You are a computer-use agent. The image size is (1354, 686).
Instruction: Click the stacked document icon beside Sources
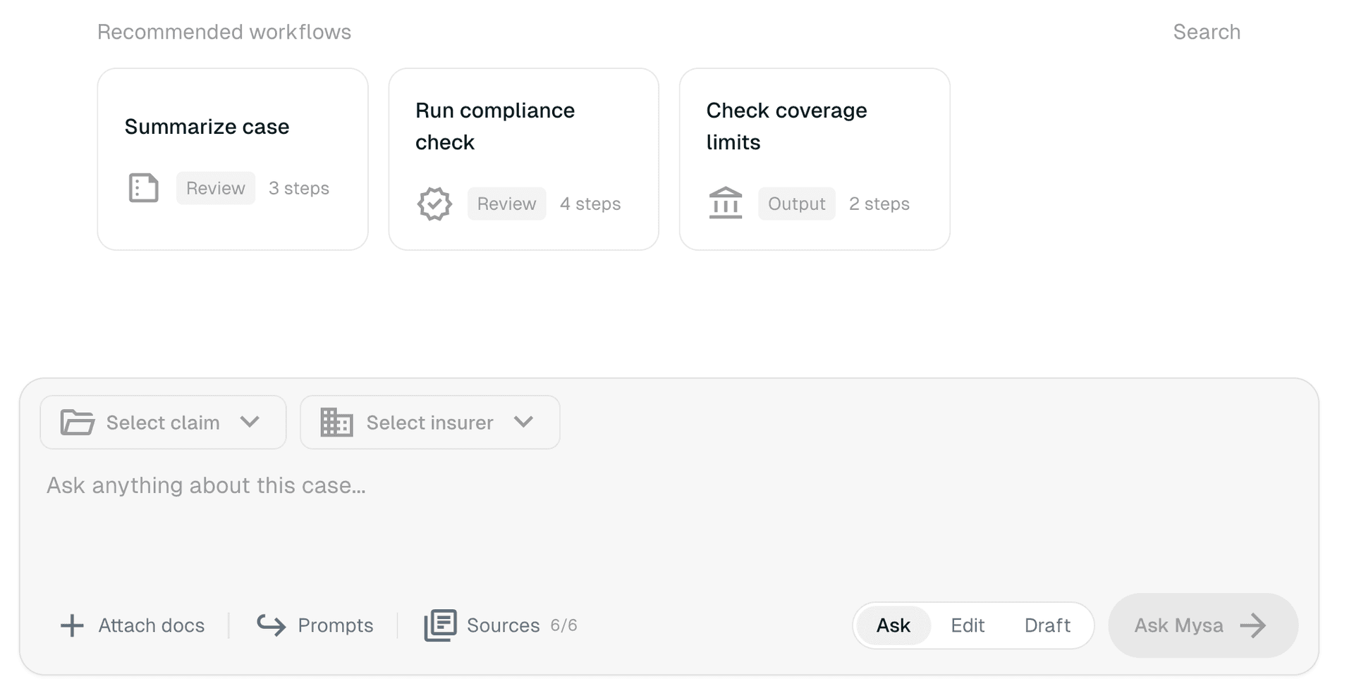tap(439, 625)
